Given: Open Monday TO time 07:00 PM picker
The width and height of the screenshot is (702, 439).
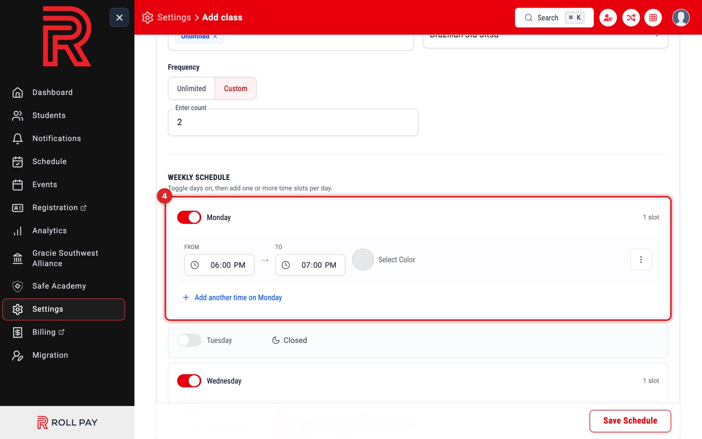Looking at the screenshot, I should [x=310, y=265].
